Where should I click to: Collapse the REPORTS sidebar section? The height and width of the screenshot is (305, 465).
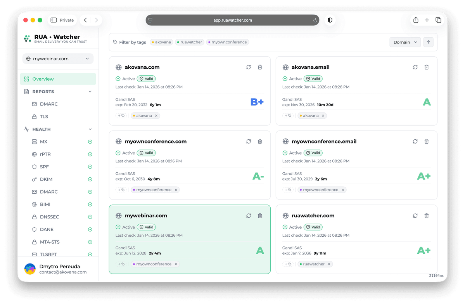90,92
